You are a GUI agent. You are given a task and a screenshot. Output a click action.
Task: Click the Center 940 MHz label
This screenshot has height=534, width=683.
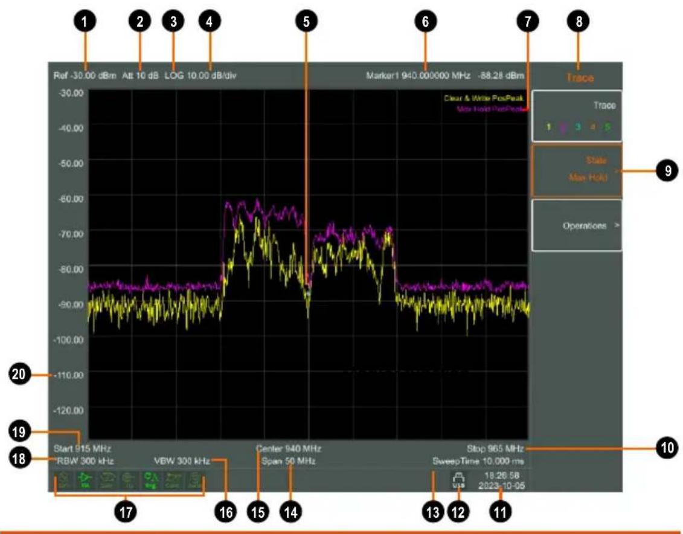[289, 449]
